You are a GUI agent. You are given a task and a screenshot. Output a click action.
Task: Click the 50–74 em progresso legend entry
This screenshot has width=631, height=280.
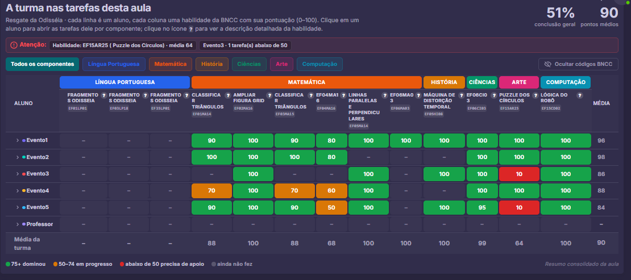pos(82,264)
